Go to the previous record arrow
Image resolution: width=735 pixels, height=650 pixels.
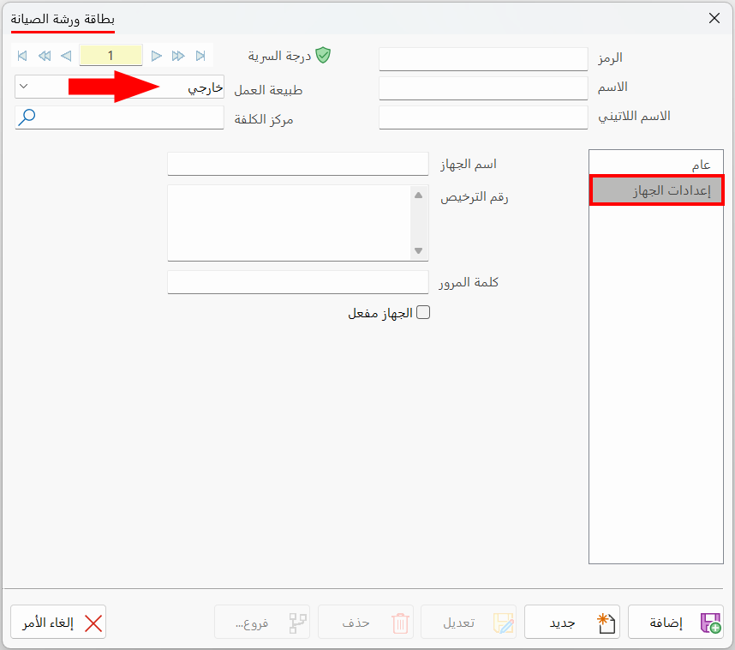(x=66, y=56)
